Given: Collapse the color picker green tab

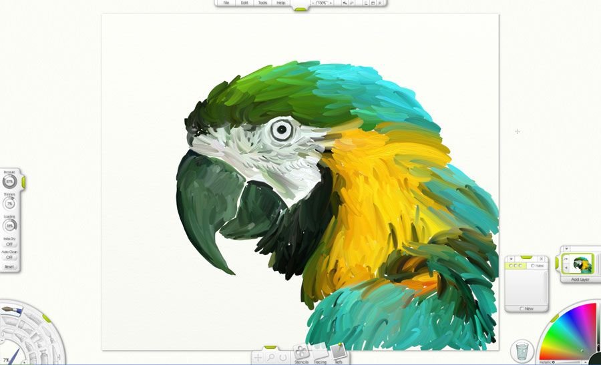Looking at the screenshot, I should tap(555, 318).
